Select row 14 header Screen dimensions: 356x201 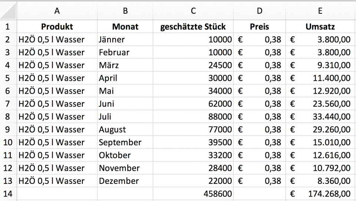[x=8, y=194]
